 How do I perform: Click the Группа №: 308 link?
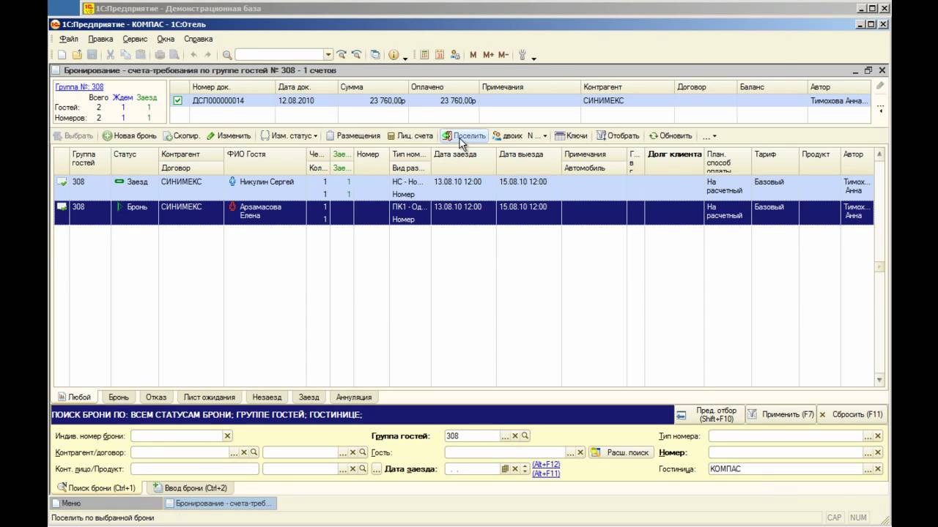79,87
